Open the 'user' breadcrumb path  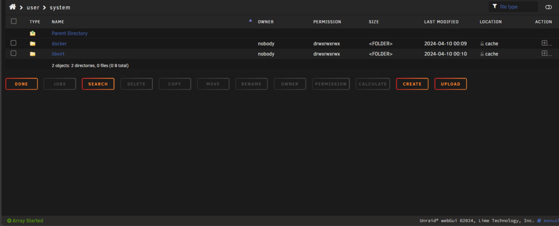[x=33, y=7]
